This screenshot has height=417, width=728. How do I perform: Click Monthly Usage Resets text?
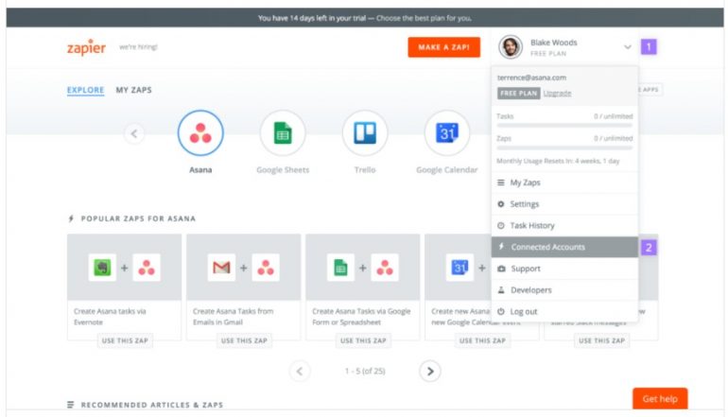(558, 161)
